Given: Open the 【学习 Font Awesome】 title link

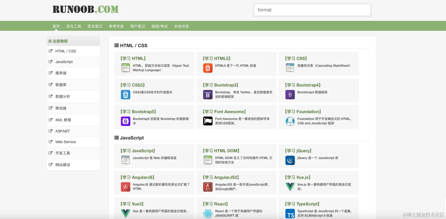Looking at the screenshot, I should click(x=224, y=112).
